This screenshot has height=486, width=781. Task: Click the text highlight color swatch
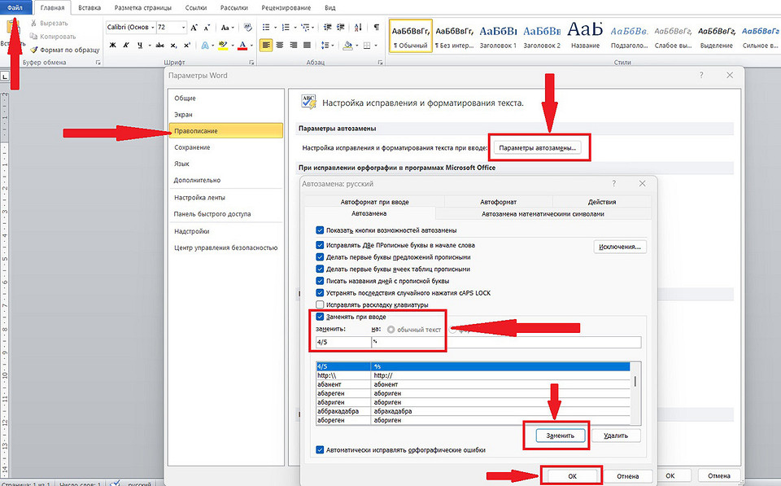click(221, 45)
